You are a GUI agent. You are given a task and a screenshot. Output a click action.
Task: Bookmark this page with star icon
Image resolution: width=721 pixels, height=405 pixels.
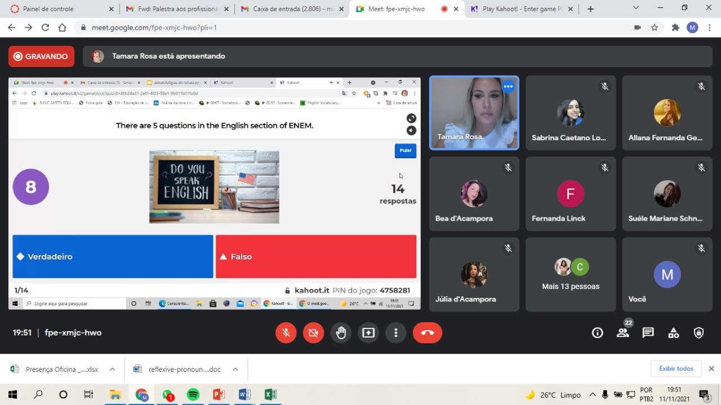point(655,28)
